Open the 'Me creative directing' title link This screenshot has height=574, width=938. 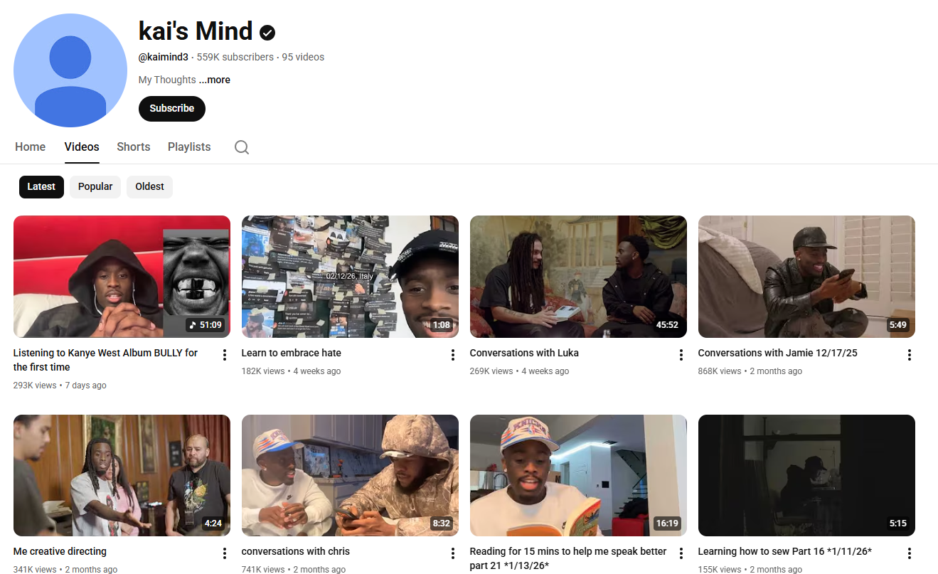(x=60, y=551)
